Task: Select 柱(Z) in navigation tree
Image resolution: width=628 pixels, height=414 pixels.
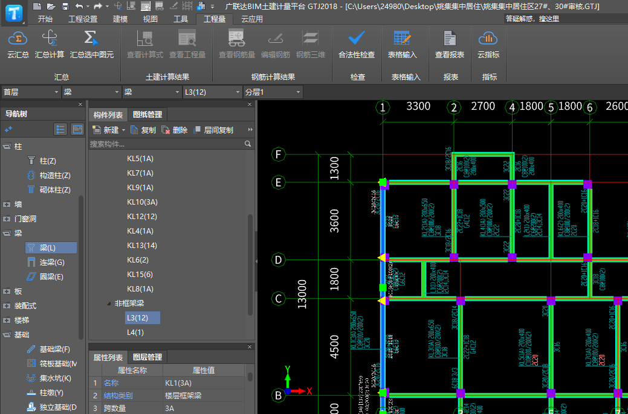Action: [x=48, y=161]
